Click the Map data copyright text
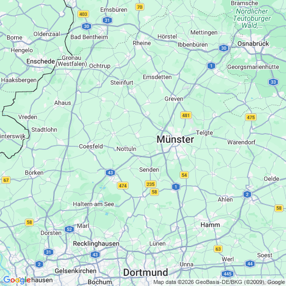 click(x=219, y=282)
